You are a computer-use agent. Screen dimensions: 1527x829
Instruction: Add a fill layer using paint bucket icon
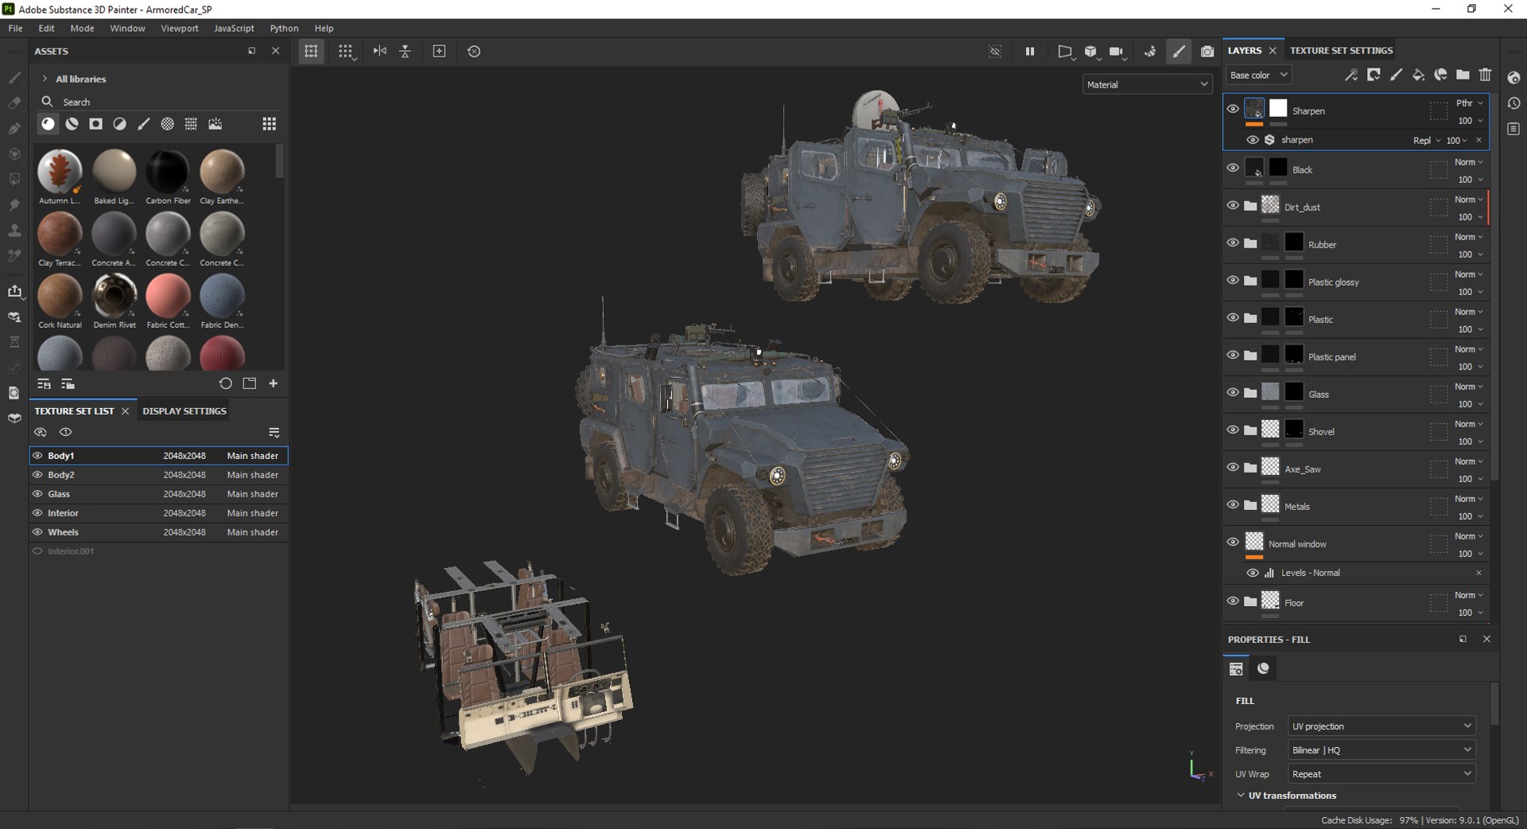click(x=1418, y=75)
